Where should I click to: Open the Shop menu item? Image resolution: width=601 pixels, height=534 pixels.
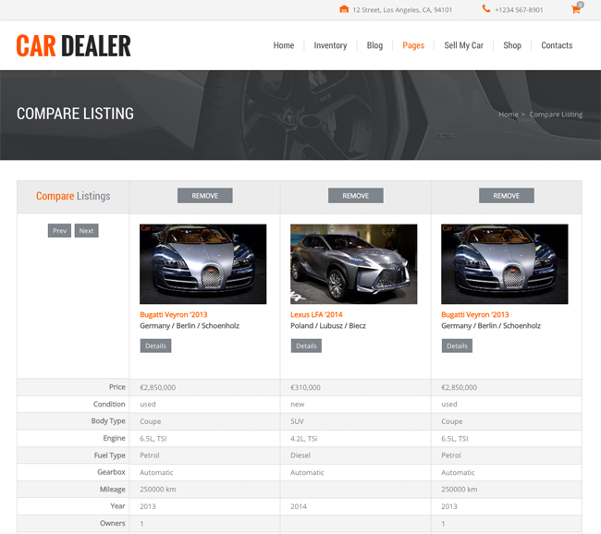pyautogui.click(x=512, y=45)
